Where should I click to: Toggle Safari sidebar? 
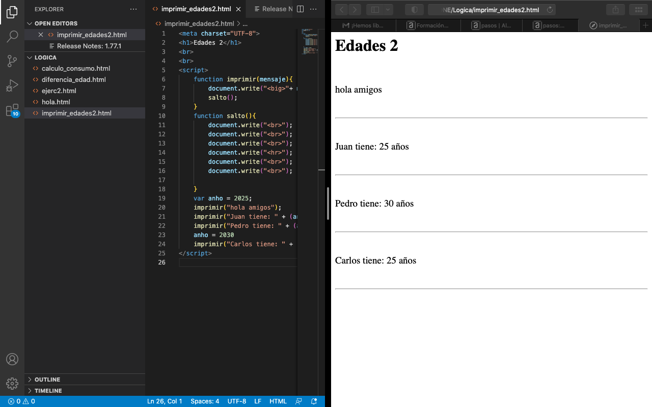375,10
